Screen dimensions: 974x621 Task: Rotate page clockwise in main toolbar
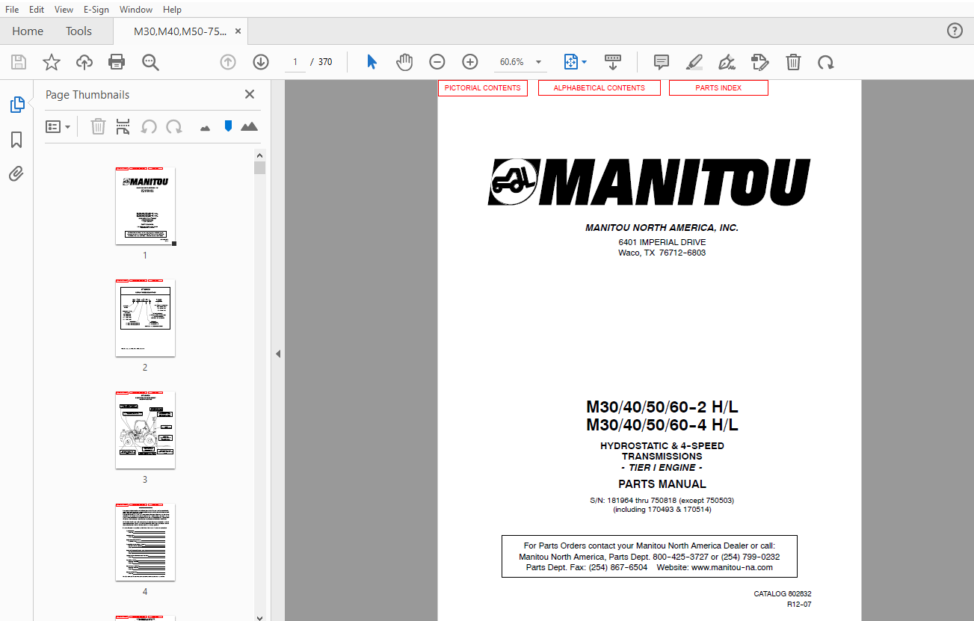click(x=826, y=62)
